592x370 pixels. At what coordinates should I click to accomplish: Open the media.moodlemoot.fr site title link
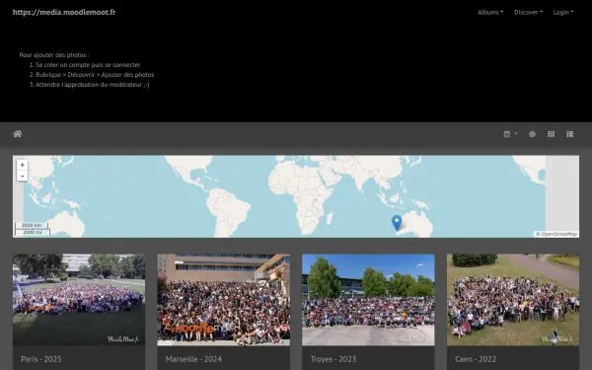point(64,12)
